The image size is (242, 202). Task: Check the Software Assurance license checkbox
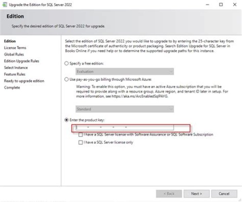click(81, 135)
